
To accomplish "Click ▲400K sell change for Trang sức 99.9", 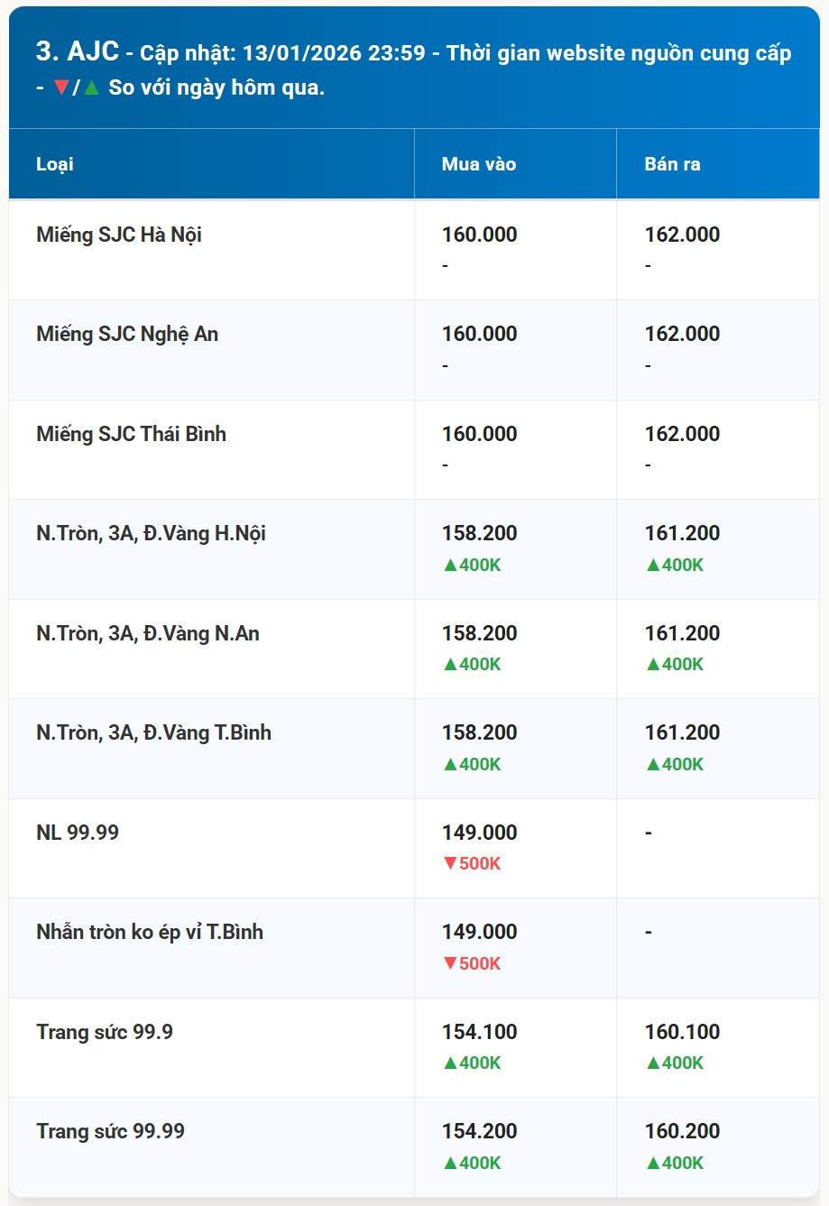I will click(x=675, y=1063).
